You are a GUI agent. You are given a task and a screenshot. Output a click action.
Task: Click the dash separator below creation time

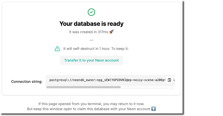coord(91,40)
